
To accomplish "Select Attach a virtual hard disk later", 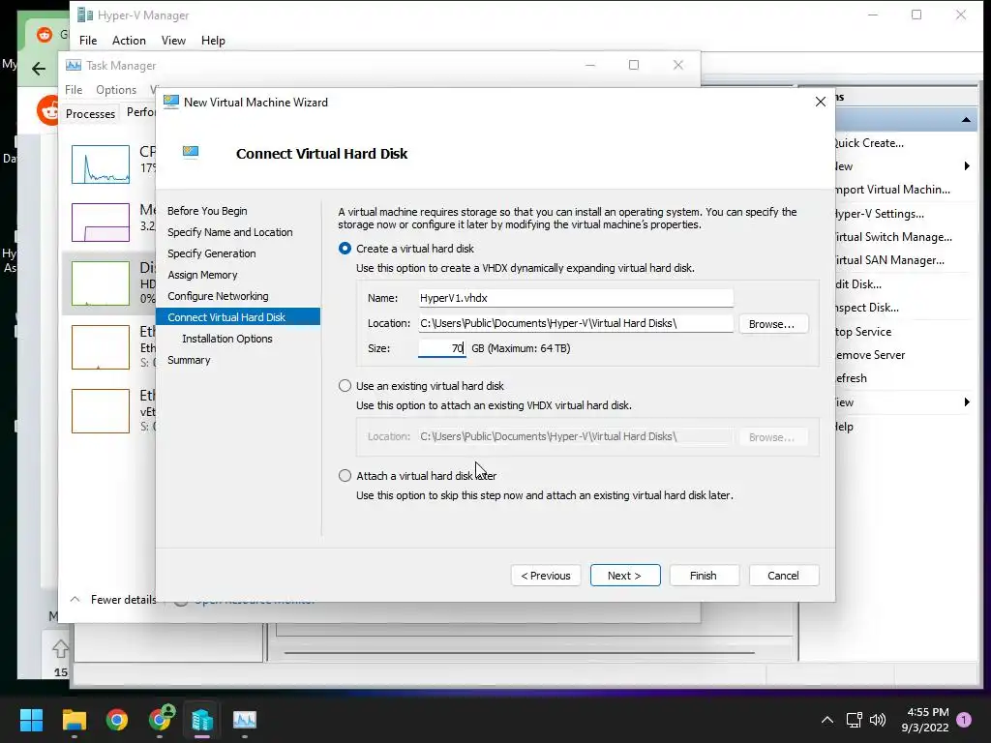I will point(345,476).
